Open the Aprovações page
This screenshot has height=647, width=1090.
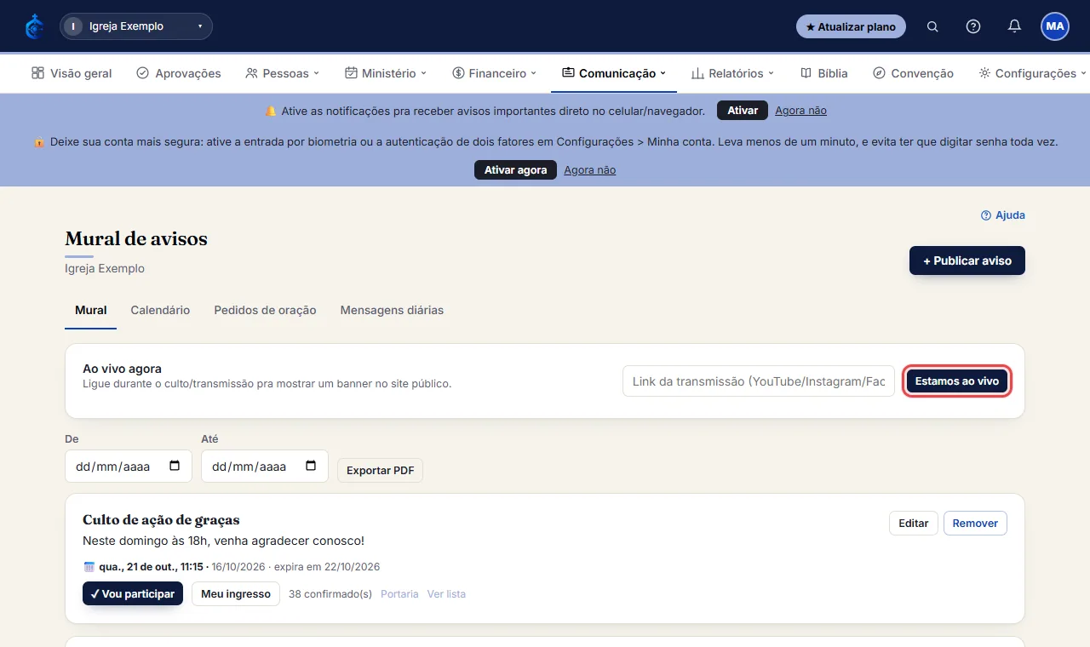pos(179,73)
